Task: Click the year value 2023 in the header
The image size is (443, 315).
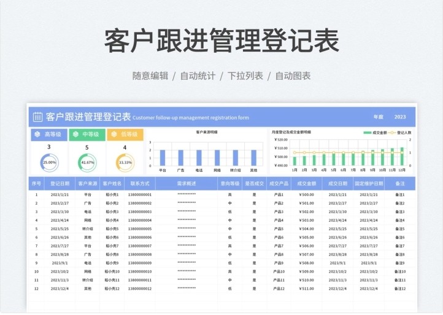Action: click(x=400, y=117)
